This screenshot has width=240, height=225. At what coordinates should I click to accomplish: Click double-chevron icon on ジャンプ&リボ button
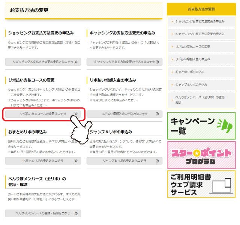(157, 161)
